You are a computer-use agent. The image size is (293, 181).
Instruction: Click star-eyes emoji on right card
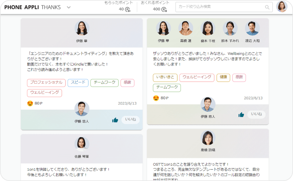156,98
